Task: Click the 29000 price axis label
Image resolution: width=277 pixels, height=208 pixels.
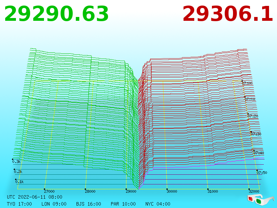Action: [x=131, y=191]
